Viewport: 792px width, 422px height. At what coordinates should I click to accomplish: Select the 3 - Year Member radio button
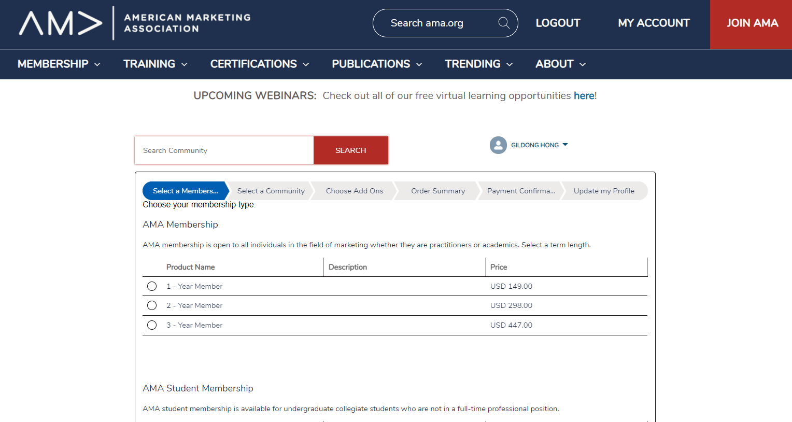(x=152, y=325)
